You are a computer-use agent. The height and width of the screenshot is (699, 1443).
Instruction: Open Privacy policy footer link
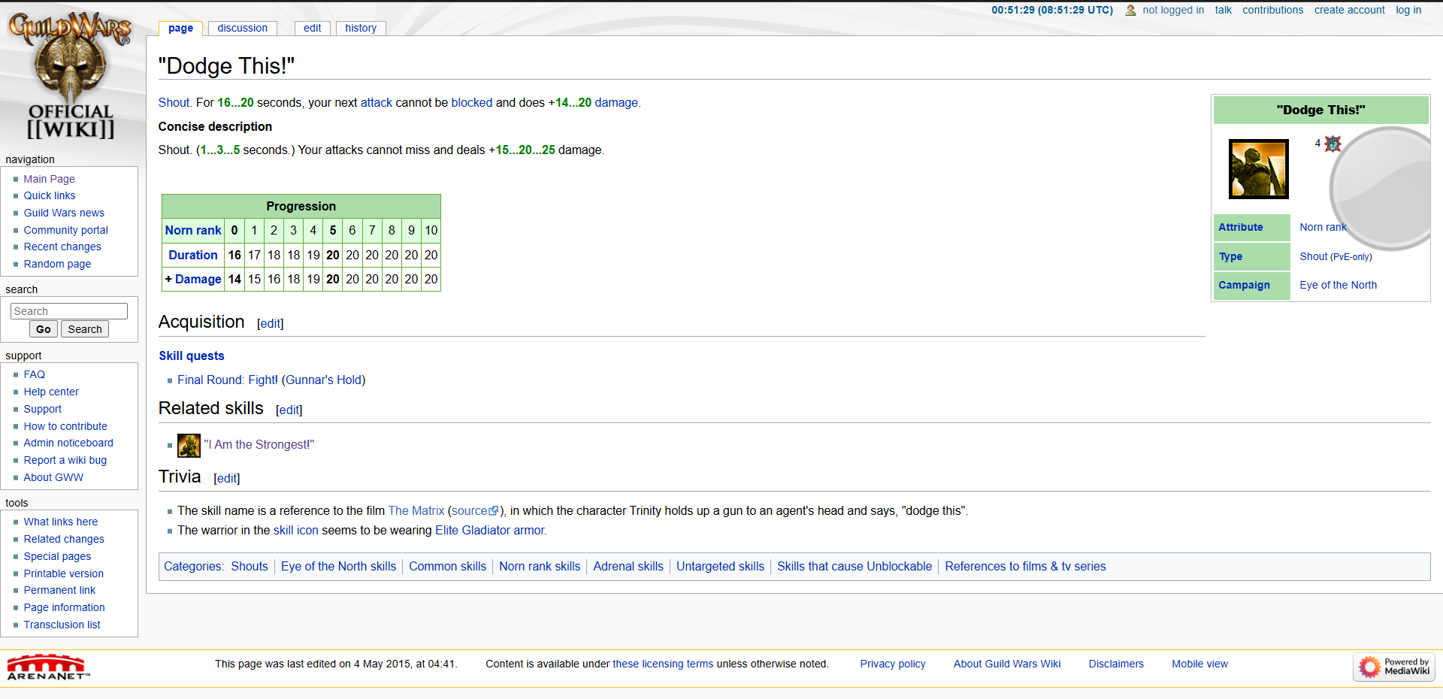click(893, 664)
